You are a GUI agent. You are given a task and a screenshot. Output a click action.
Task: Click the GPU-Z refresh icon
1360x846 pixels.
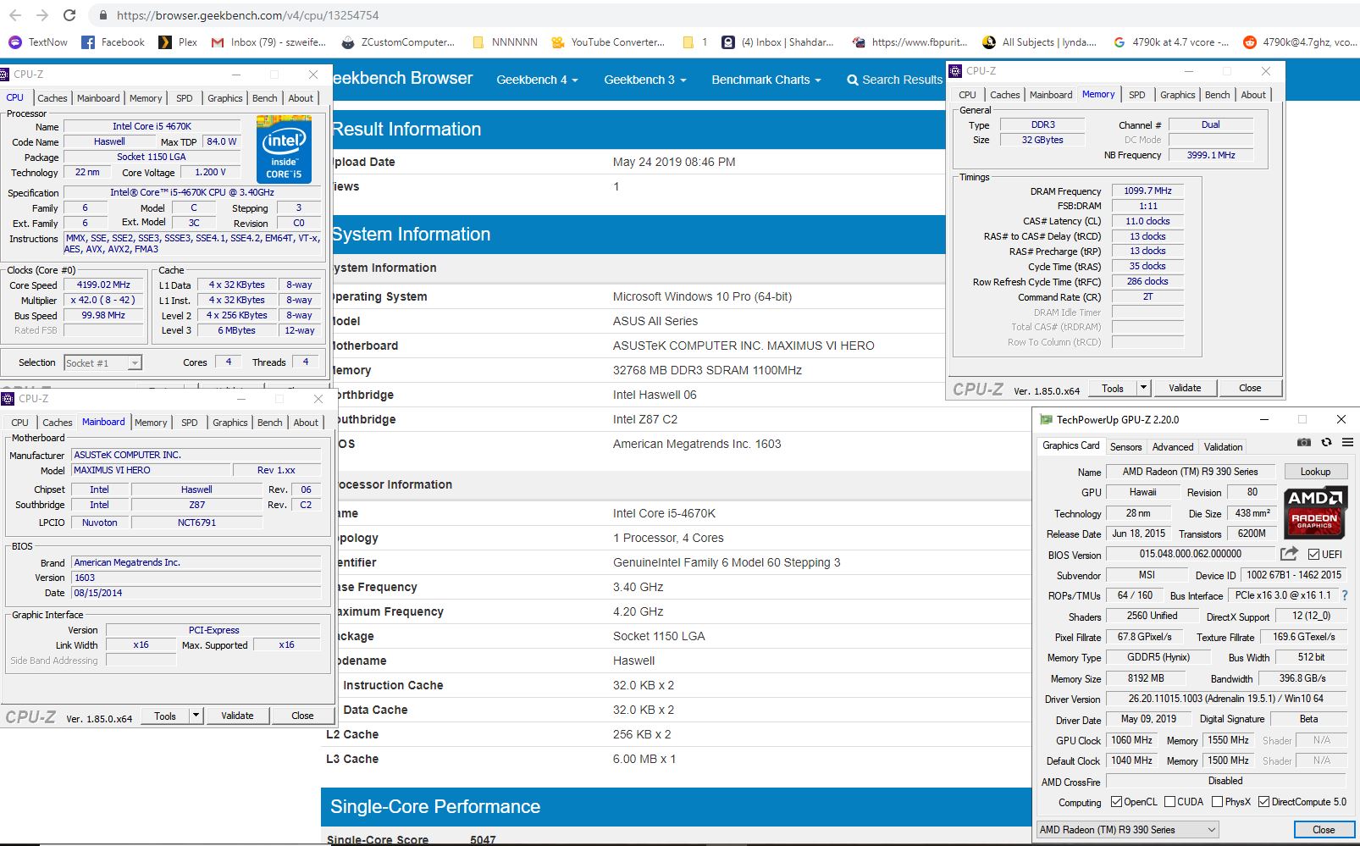[x=1326, y=443]
